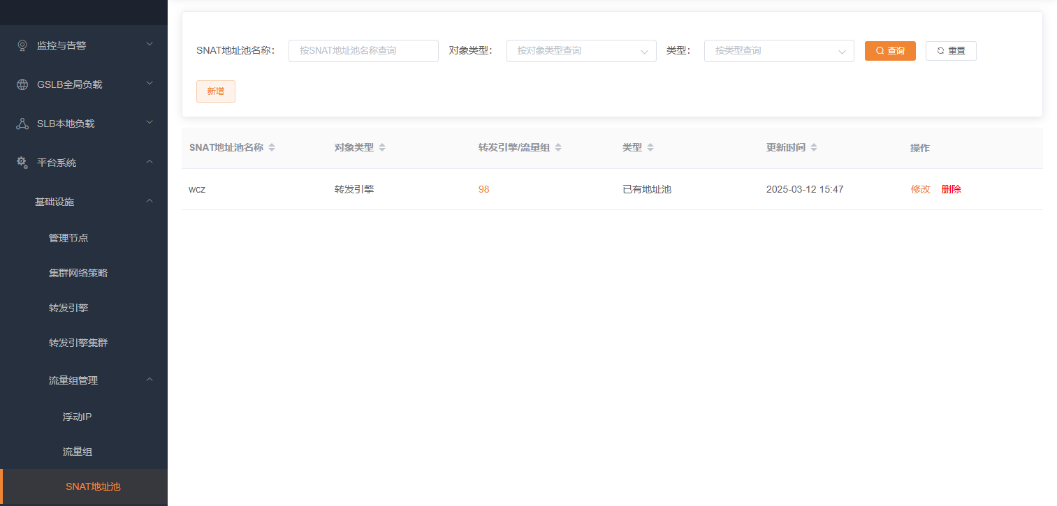Screen dimensions: 1057x506
Task: Click the orange 查询 search button
Action: (x=889, y=51)
